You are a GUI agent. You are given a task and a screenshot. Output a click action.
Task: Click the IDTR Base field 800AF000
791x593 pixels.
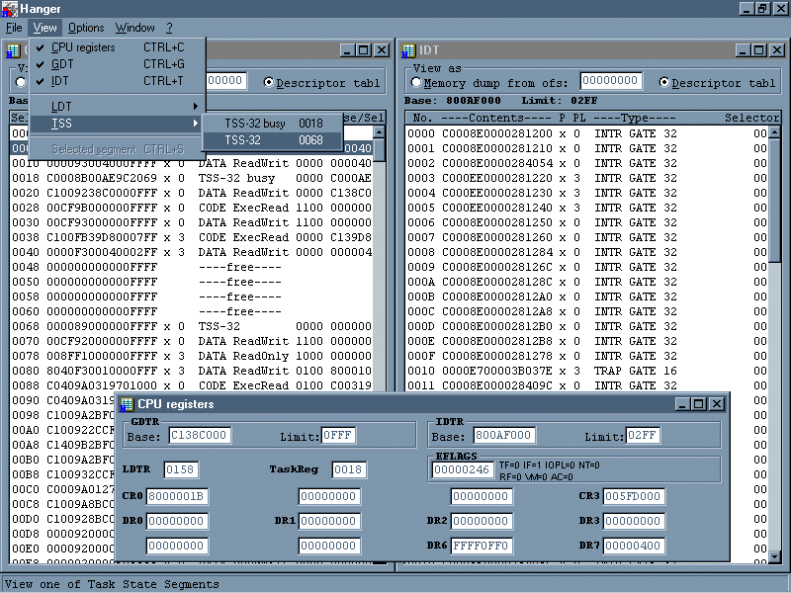coord(503,435)
